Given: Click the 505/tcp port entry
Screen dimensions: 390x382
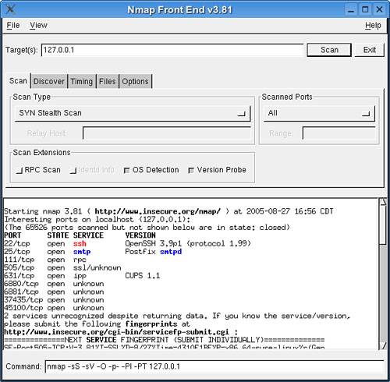Looking at the screenshot, I should click(19, 268).
